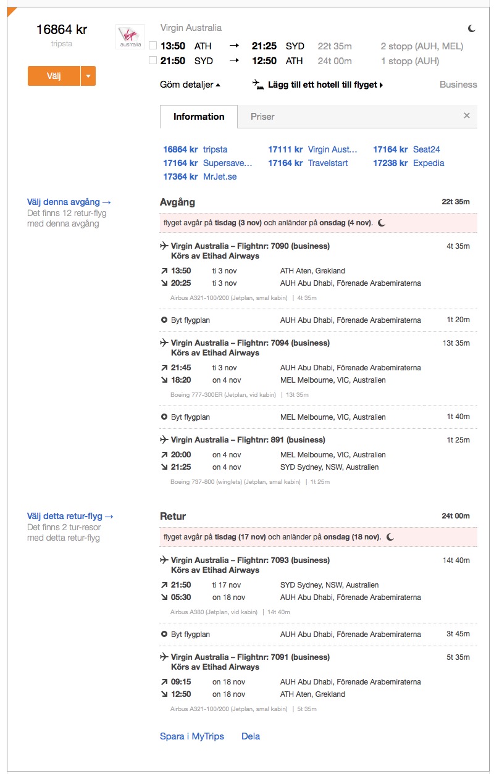This screenshot has width=494, height=774.
Task: Open the dropdown arrow next to Välj
Action: (x=88, y=76)
